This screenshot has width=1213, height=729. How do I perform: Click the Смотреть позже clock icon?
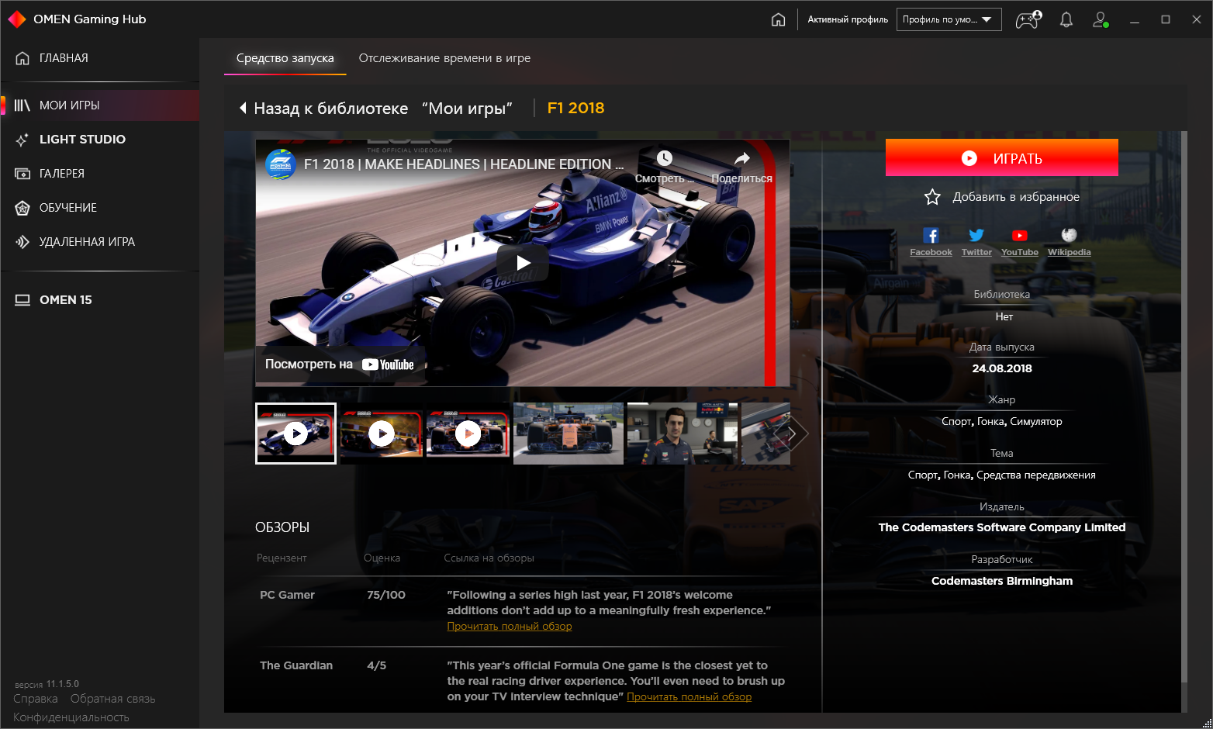coord(664,158)
